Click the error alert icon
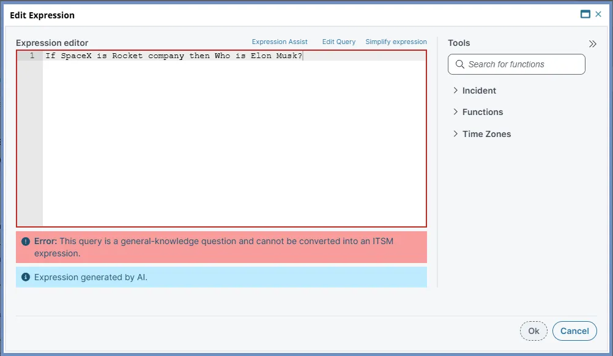613x356 pixels. coord(26,242)
